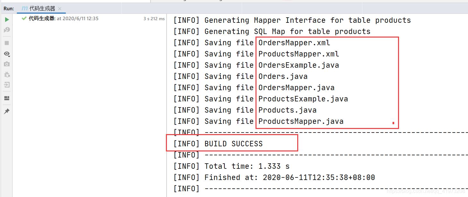Click the 'Run:' panel label
This screenshot has width=468, height=197.
(x=9, y=9)
